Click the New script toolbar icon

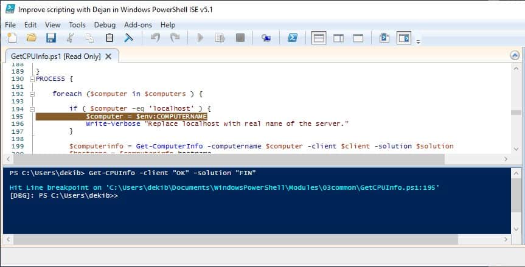pos(12,38)
